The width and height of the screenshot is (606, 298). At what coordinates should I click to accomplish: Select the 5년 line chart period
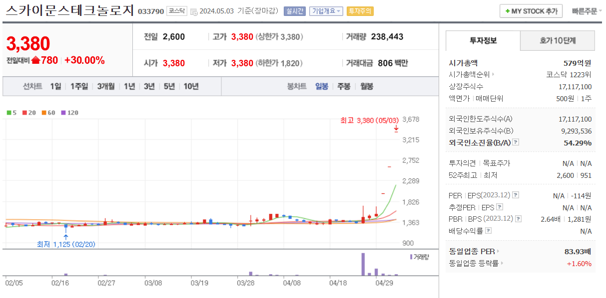pos(169,86)
